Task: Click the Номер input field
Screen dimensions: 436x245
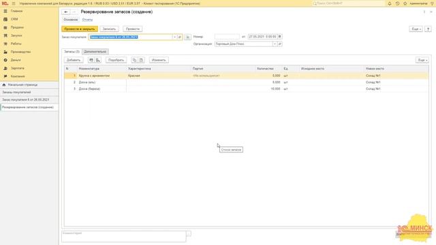Action: 227,37
